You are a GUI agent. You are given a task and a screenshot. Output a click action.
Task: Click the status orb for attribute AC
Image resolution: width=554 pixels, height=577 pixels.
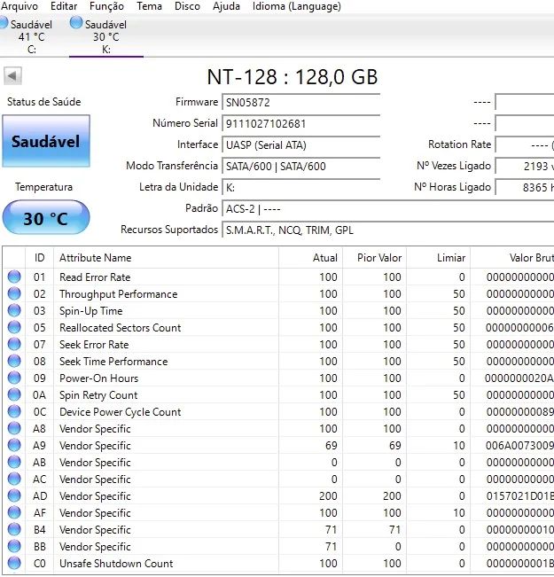(x=14, y=479)
